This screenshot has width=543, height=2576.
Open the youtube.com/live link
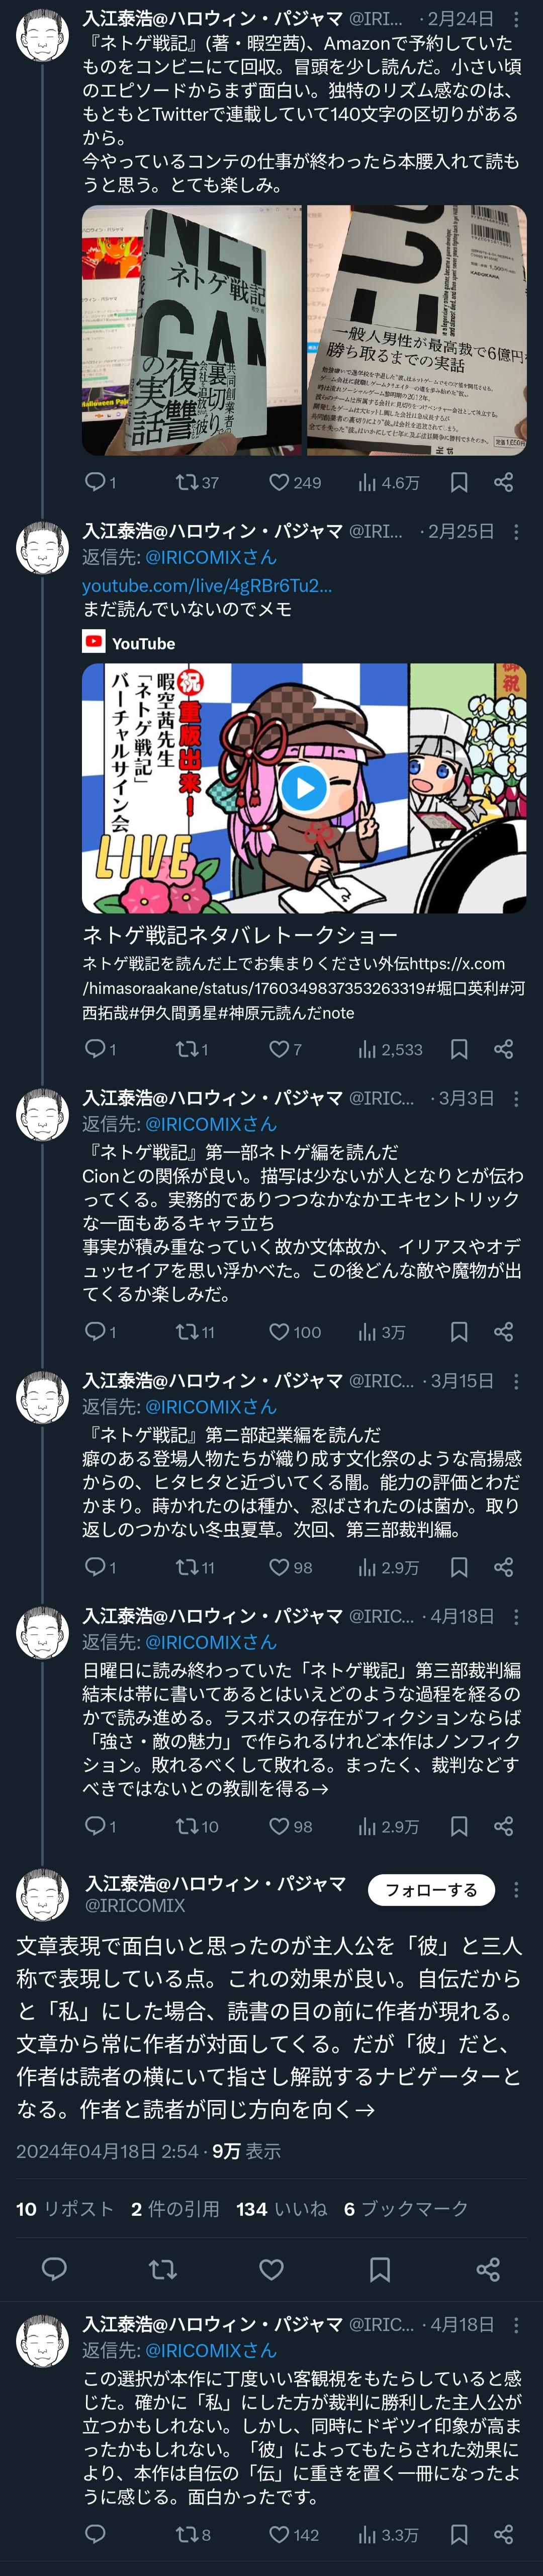coord(207,585)
